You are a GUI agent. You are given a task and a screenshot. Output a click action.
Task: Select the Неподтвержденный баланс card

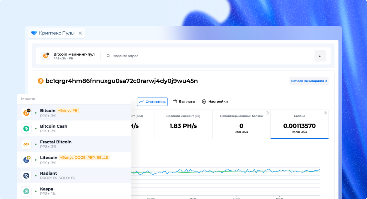click(242, 124)
